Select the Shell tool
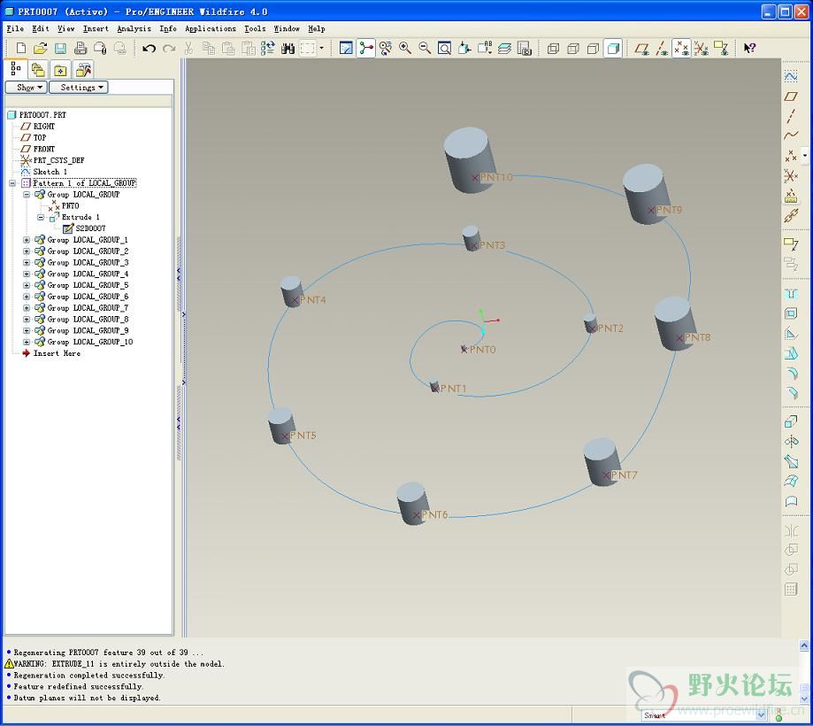This screenshot has width=813, height=726. click(791, 313)
